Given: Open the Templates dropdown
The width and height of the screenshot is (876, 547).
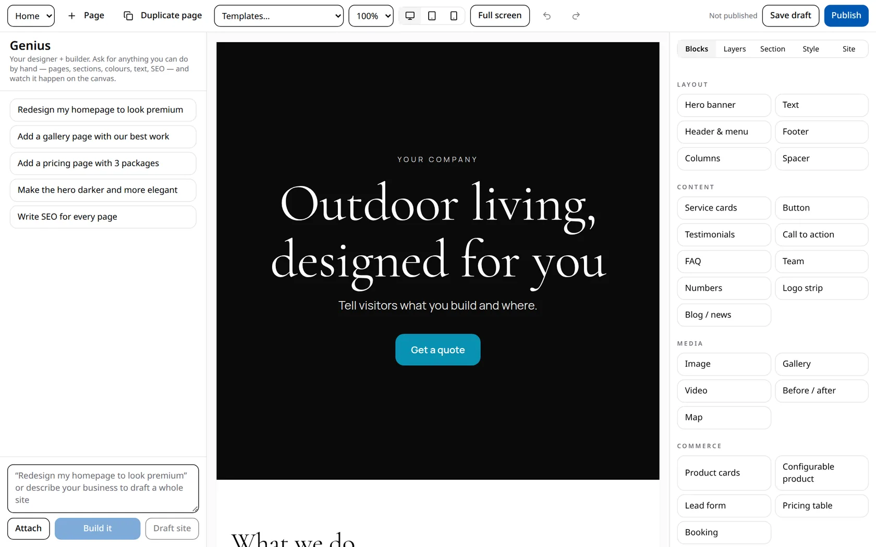Looking at the screenshot, I should (279, 16).
